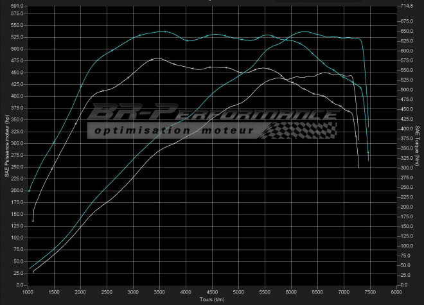Screen dimensions: 424x305
Task: Click the 6500 tick on the RPM axis
Action: [317, 292]
